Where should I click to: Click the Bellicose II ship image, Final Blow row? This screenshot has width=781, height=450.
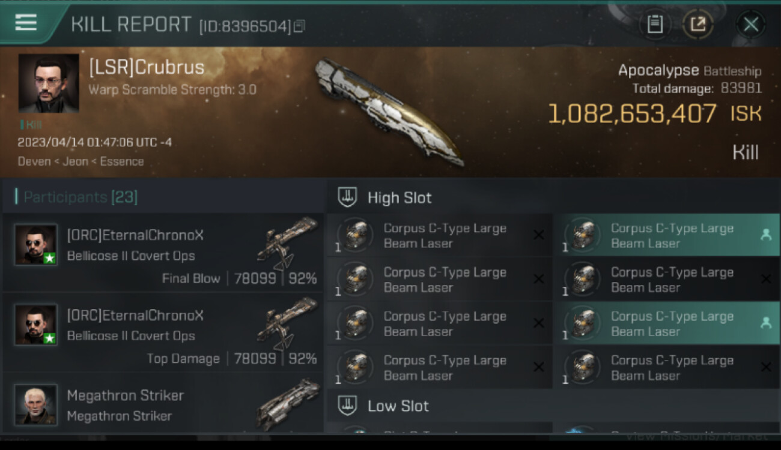point(288,242)
